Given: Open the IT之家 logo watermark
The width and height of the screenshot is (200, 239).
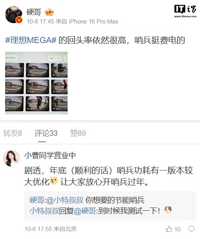Looking at the screenshot, I should click(x=185, y=11).
